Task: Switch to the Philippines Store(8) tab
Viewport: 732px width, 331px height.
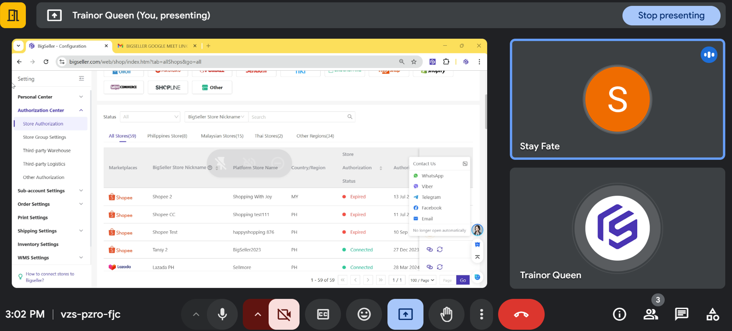Action: tap(167, 136)
